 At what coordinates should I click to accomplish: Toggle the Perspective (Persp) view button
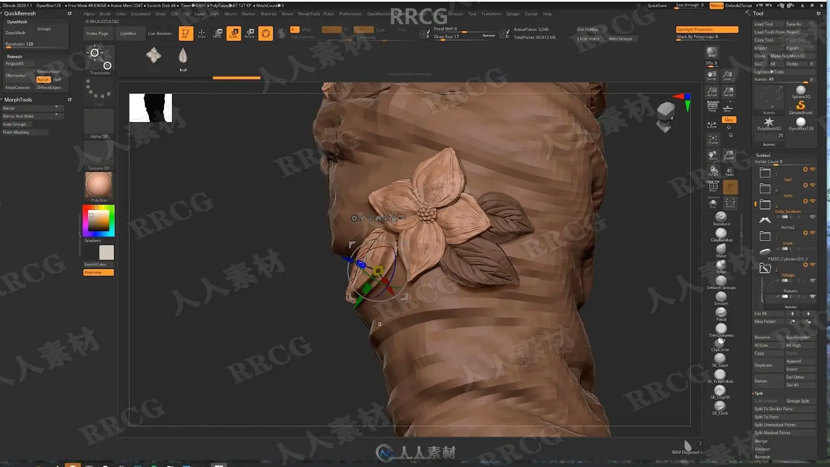[x=712, y=106]
